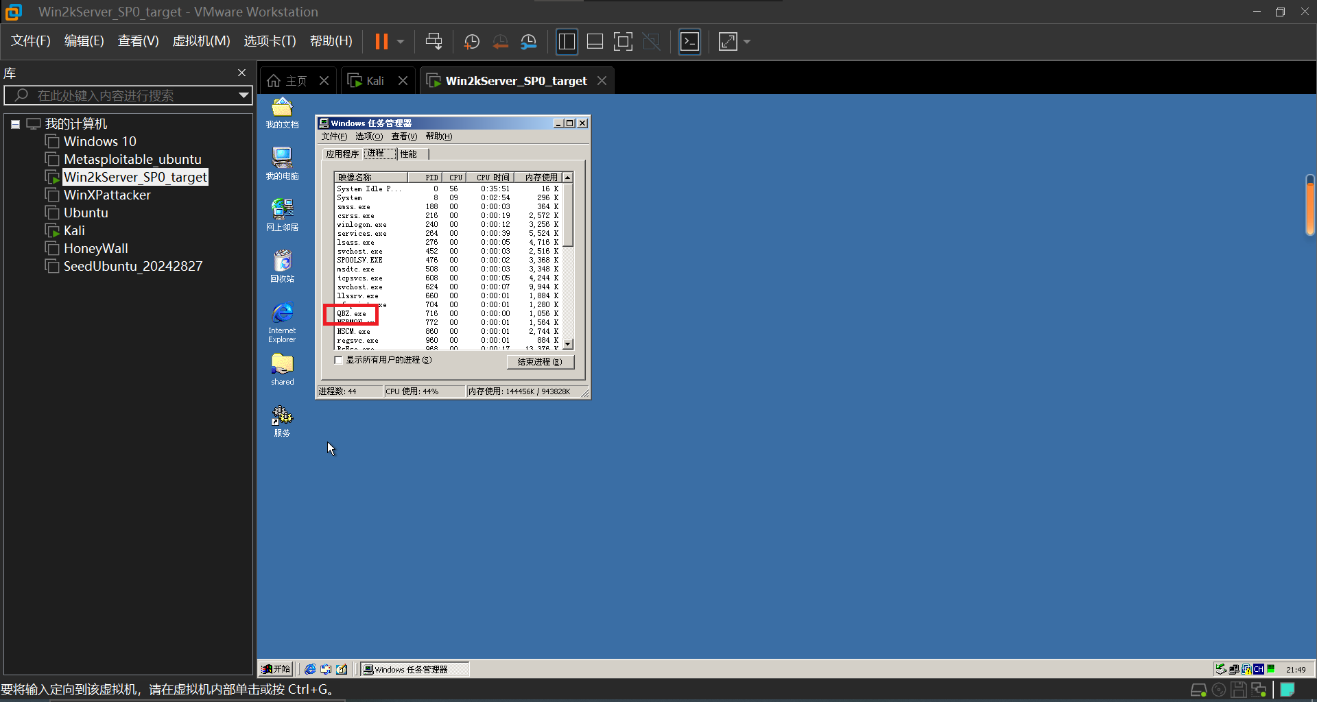Viewport: 1317px width, 702px height.
Task: Open the 编辑(E) menu in VMware
Action: click(x=84, y=41)
